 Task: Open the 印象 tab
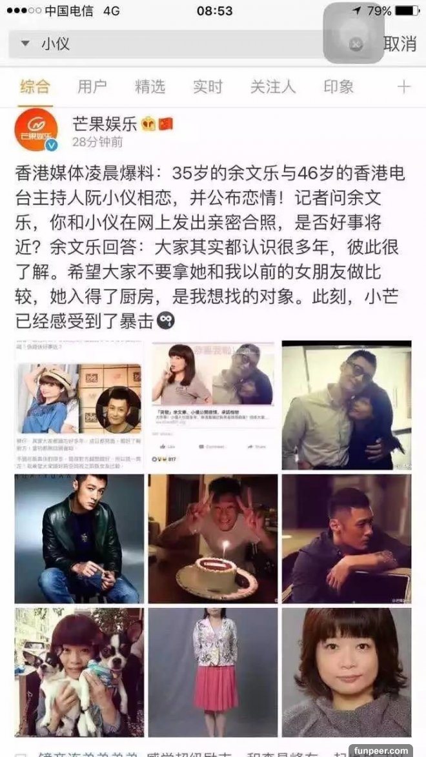point(339,87)
